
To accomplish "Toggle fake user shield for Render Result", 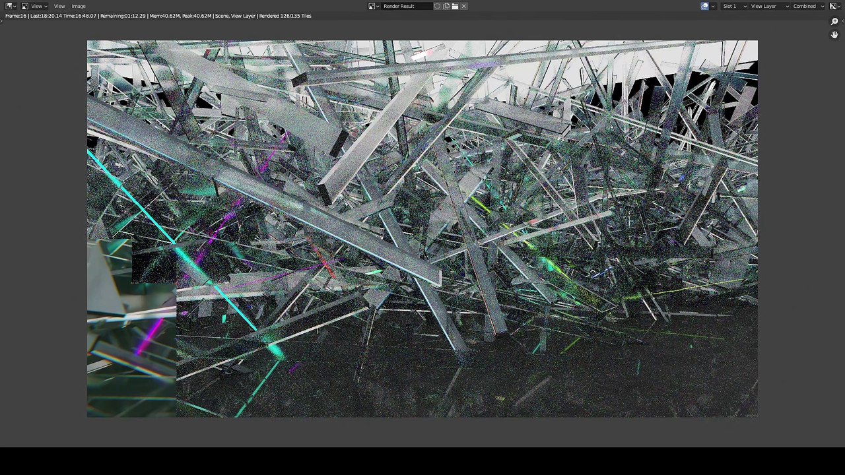I will click(x=437, y=6).
